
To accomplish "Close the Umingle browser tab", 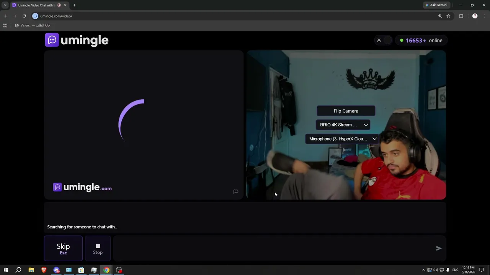I will point(65,5).
